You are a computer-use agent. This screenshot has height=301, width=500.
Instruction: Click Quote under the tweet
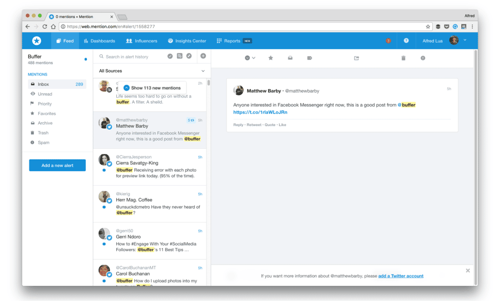pyautogui.click(x=270, y=125)
